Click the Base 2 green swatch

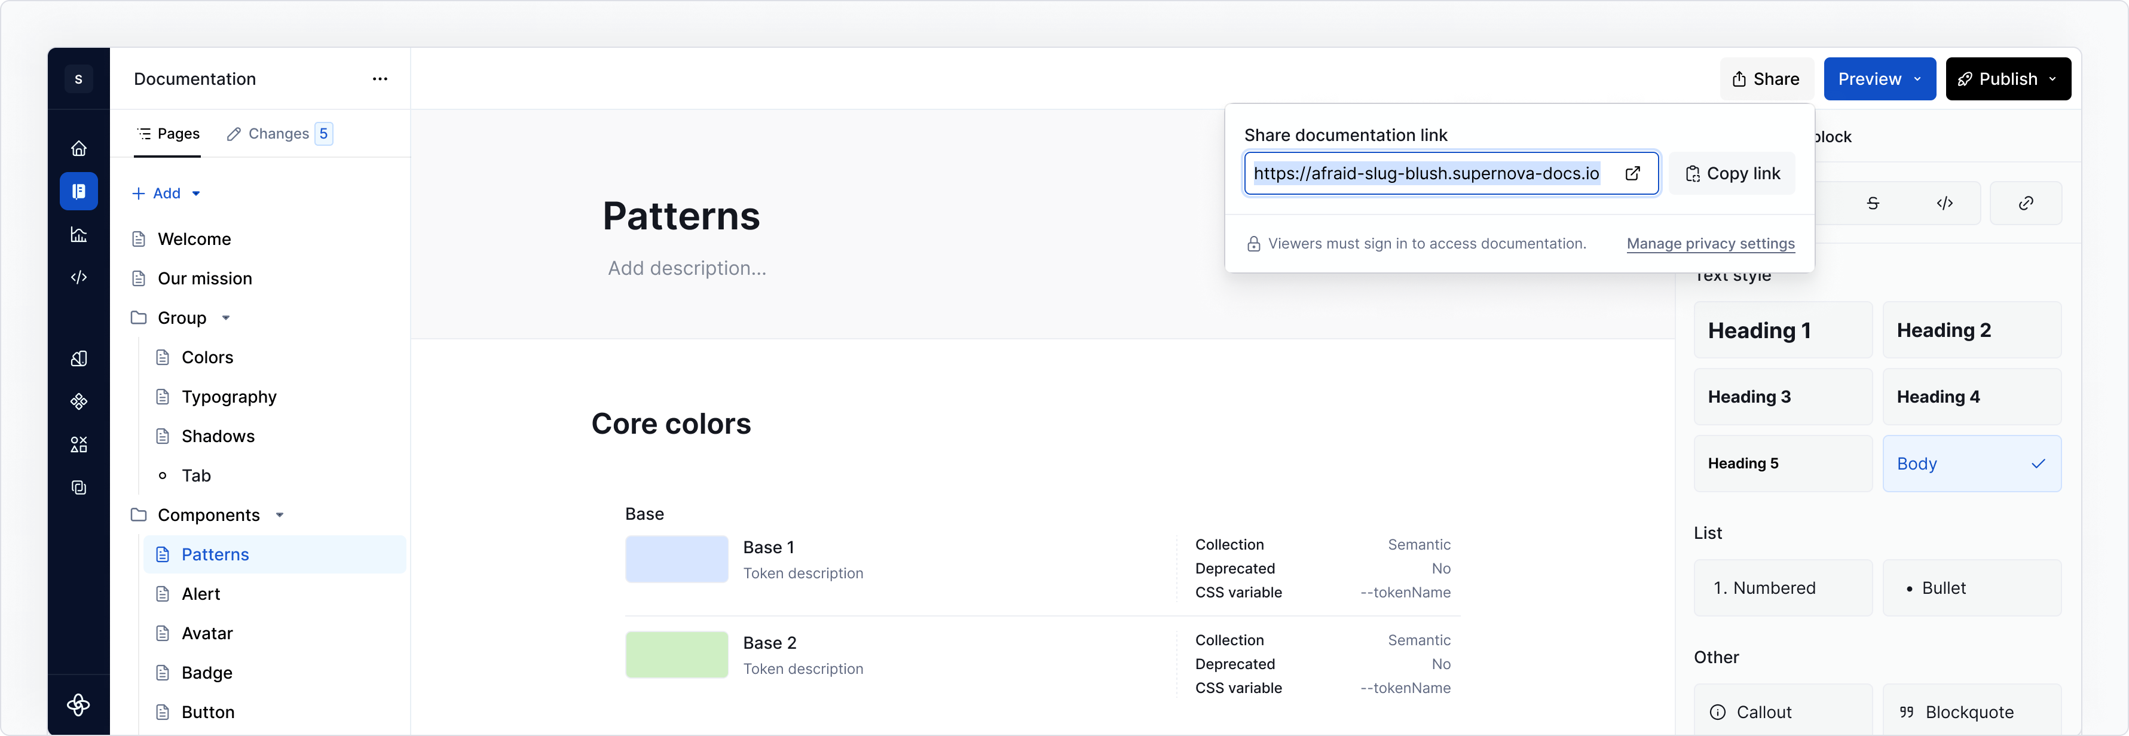[676, 655]
